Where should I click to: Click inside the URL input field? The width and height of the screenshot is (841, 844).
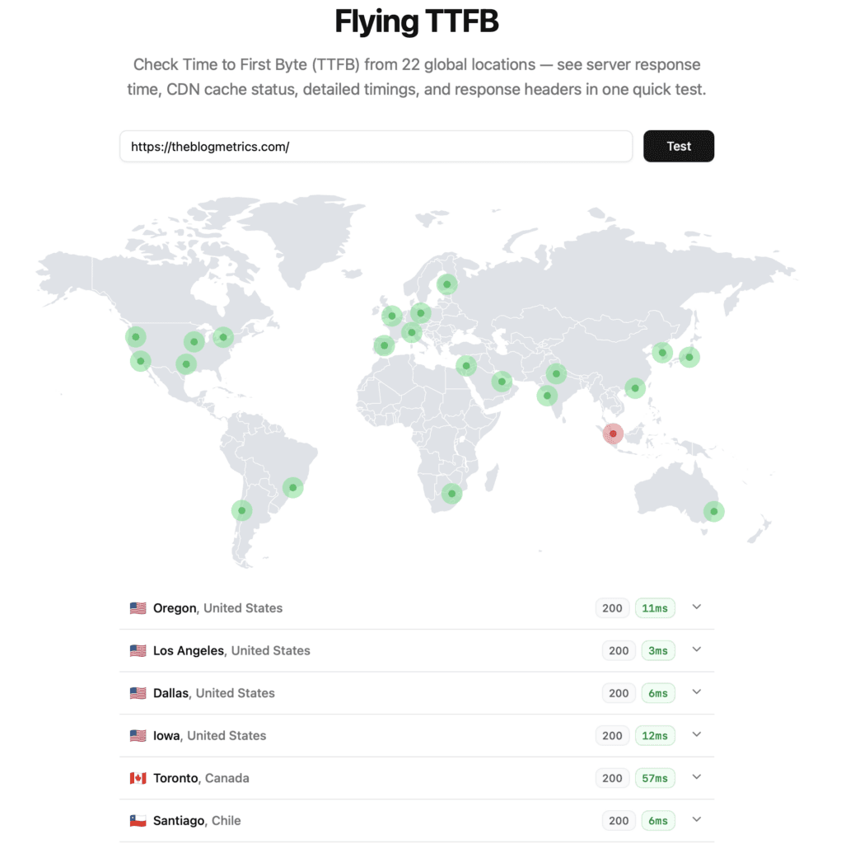[376, 146]
